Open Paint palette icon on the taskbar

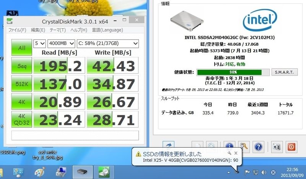point(40,172)
